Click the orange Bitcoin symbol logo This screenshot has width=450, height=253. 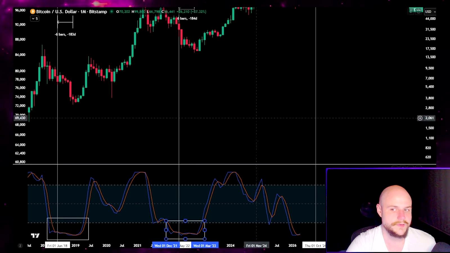(33, 12)
